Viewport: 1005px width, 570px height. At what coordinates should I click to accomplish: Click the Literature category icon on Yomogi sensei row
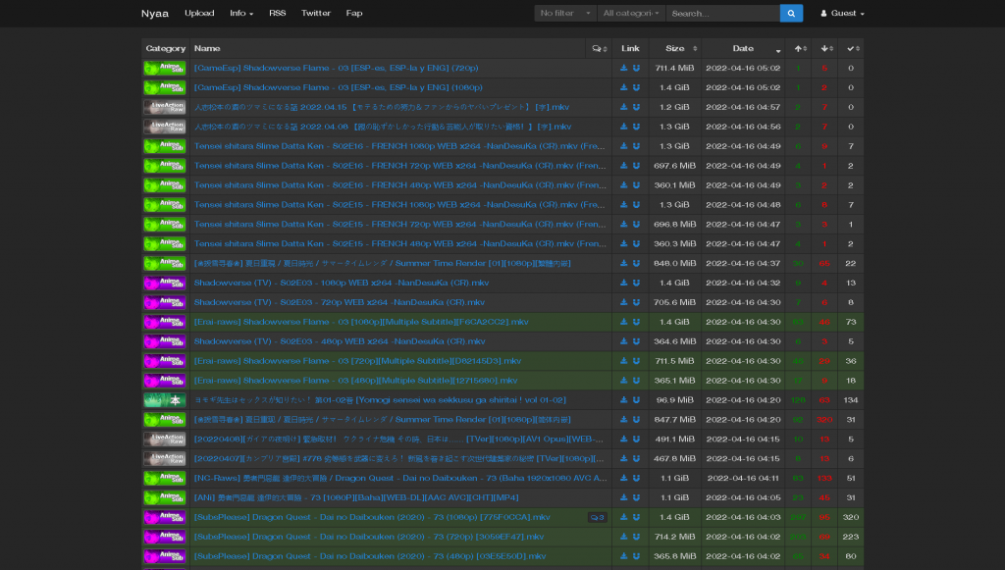pos(165,400)
